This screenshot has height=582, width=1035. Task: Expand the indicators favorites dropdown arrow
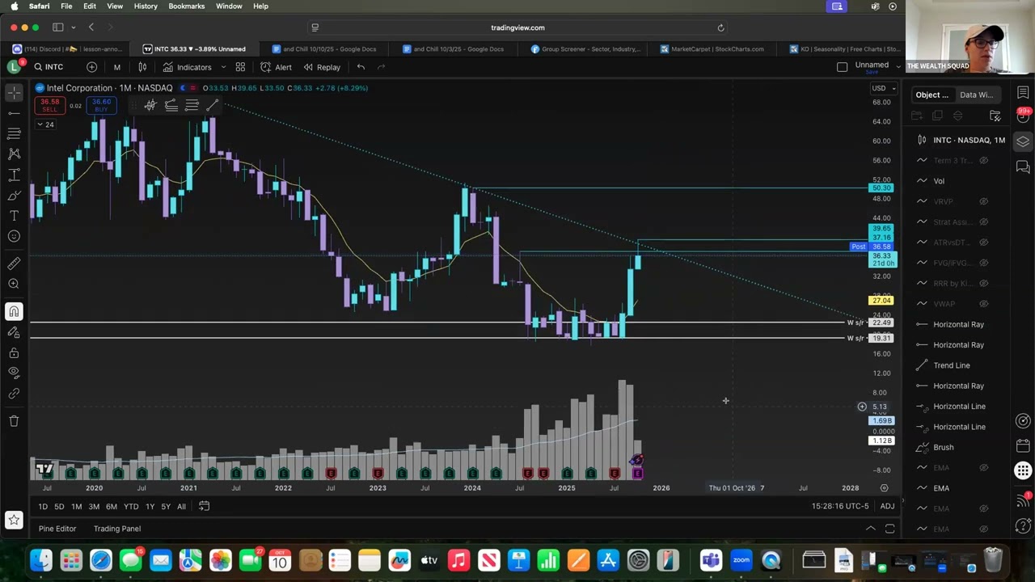point(223,67)
